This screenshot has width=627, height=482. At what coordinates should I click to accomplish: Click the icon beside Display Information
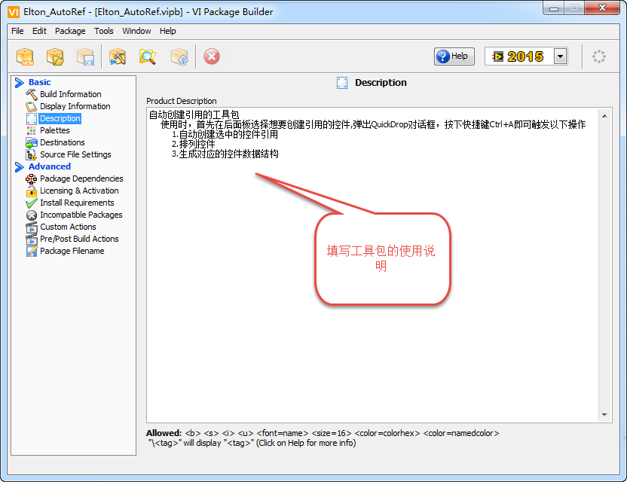(31, 106)
